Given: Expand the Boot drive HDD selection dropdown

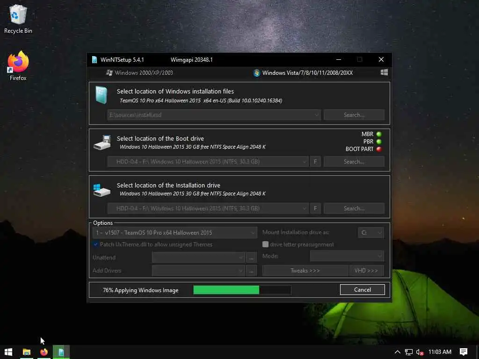Looking at the screenshot, I should pyautogui.click(x=304, y=161).
